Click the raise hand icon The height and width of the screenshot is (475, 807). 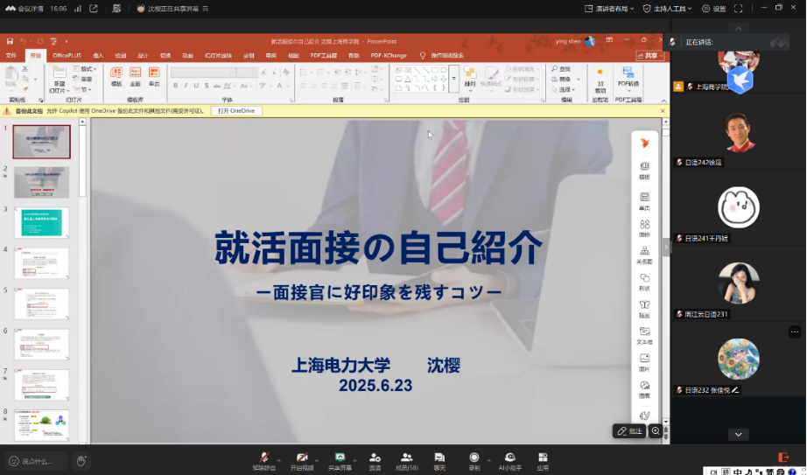[81, 460]
